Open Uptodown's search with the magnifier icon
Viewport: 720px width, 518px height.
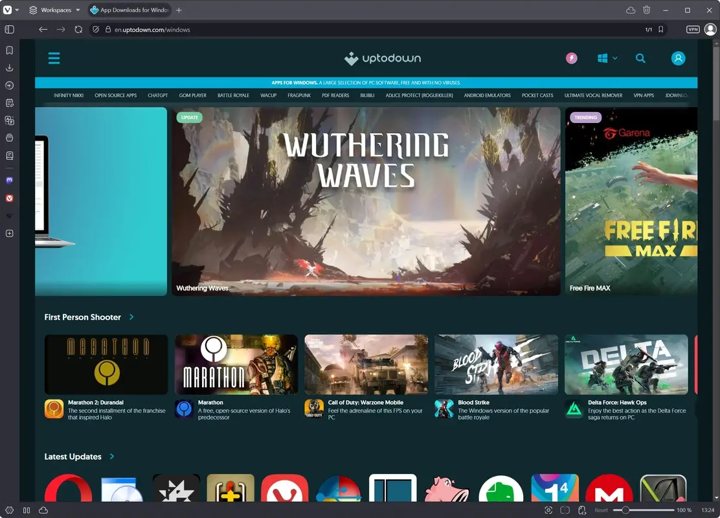[640, 58]
